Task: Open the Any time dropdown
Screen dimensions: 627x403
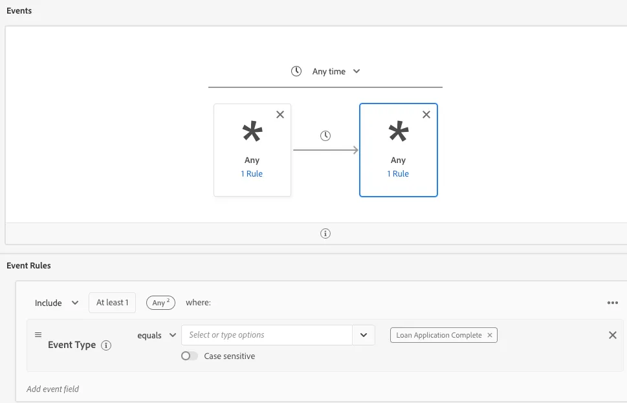Action: coord(336,72)
